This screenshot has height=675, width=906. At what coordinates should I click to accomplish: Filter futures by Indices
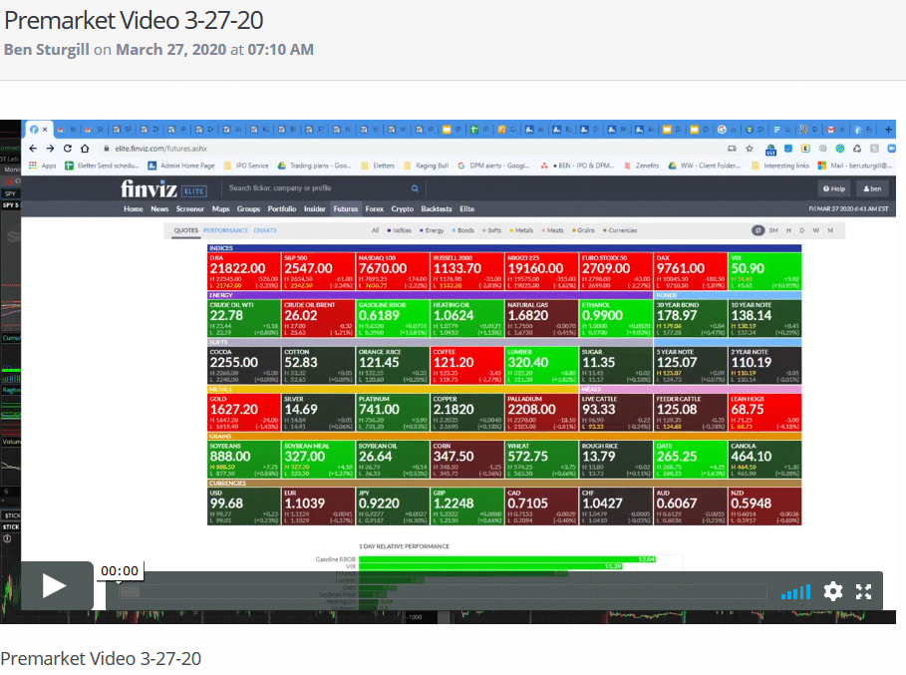click(400, 230)
